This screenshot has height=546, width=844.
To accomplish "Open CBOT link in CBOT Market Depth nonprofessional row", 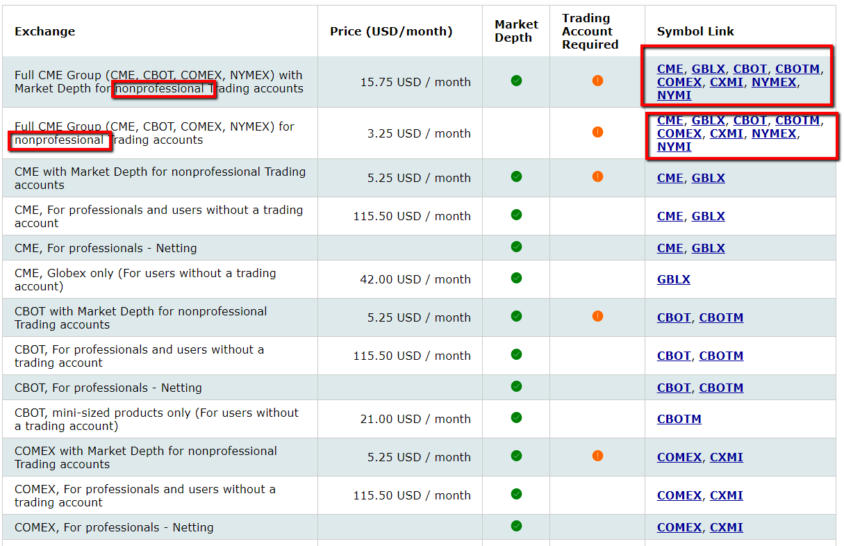I will pyautogui.click(x=674, y=317).
